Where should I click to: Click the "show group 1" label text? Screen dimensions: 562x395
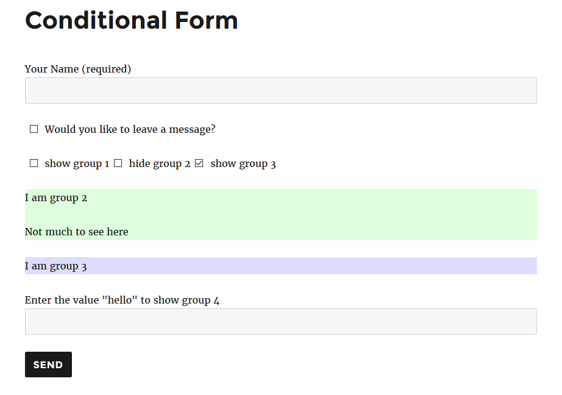pyautogui.click(x=77, y=164)
